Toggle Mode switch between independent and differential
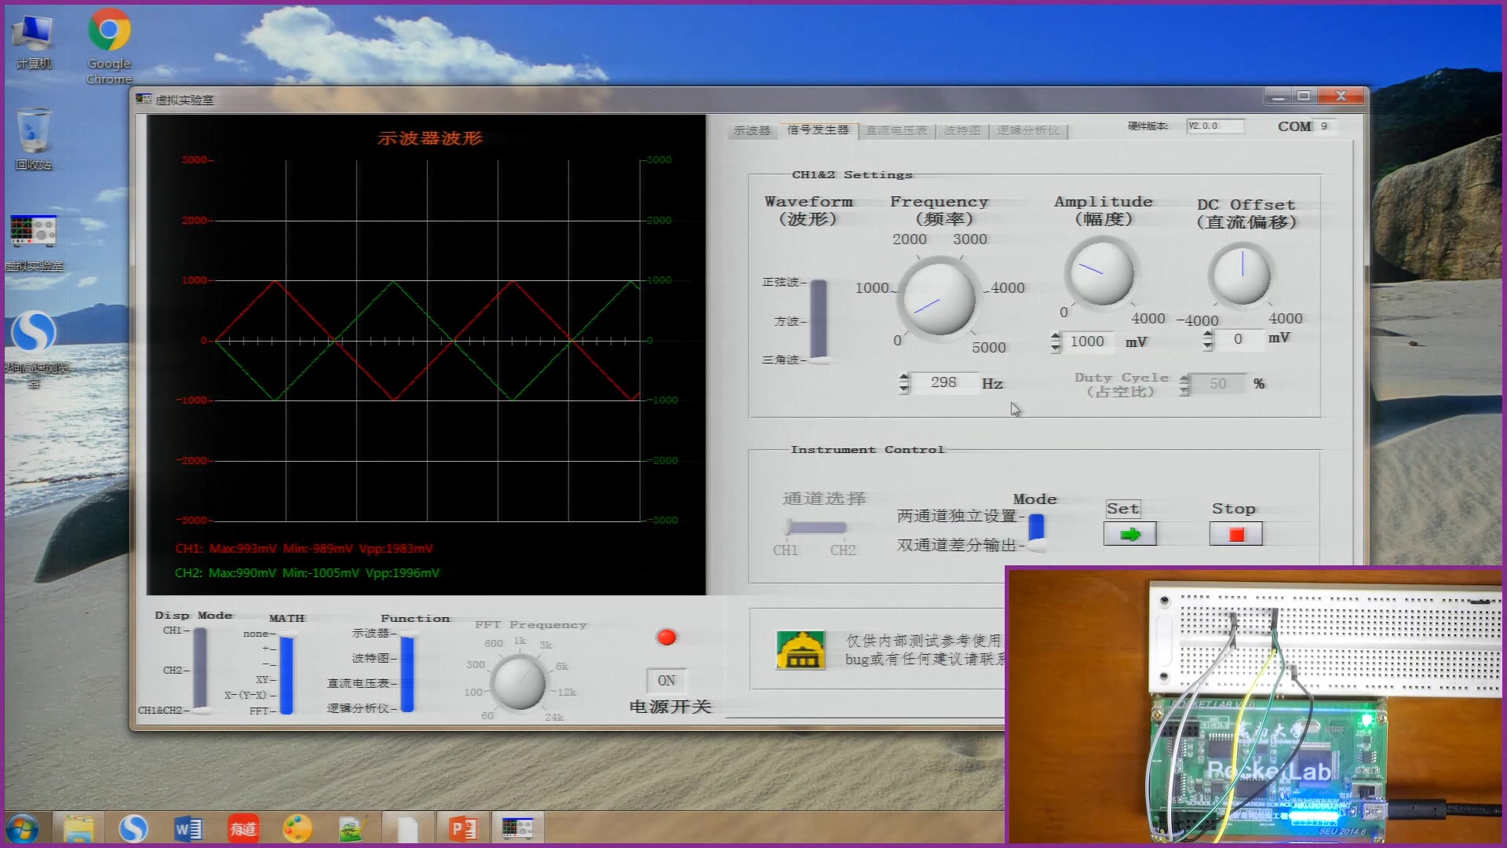The height and width of the screenshot is (848, 1507). [x=1036, y=531]
